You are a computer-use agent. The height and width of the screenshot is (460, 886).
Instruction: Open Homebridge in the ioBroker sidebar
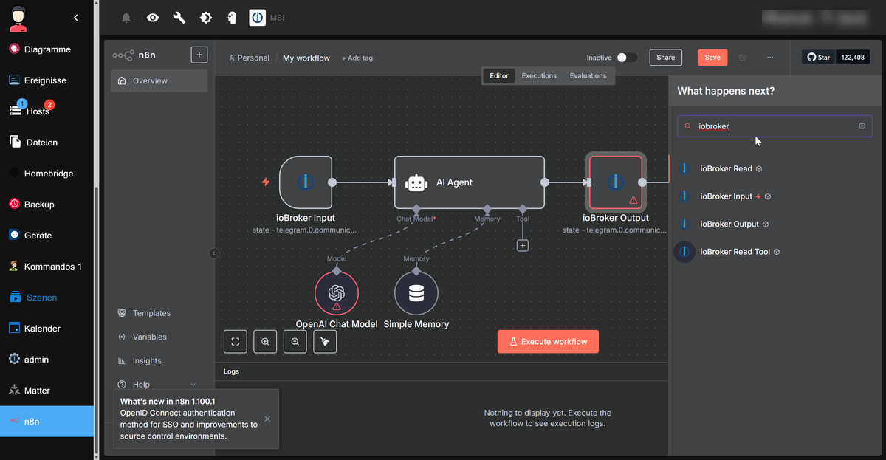pos(47,174)
